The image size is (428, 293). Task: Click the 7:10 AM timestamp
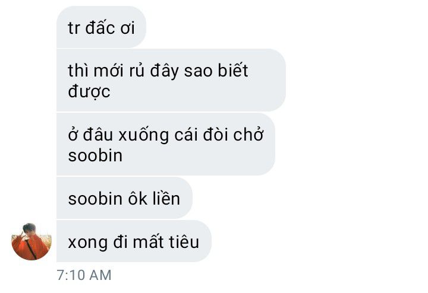click(x=84, y=275)
